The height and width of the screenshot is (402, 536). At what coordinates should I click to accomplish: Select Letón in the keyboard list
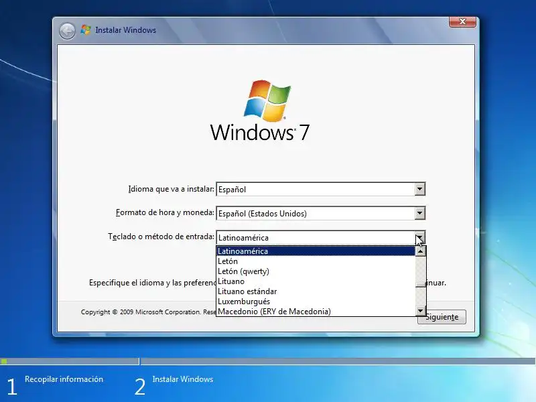[316, 261]
